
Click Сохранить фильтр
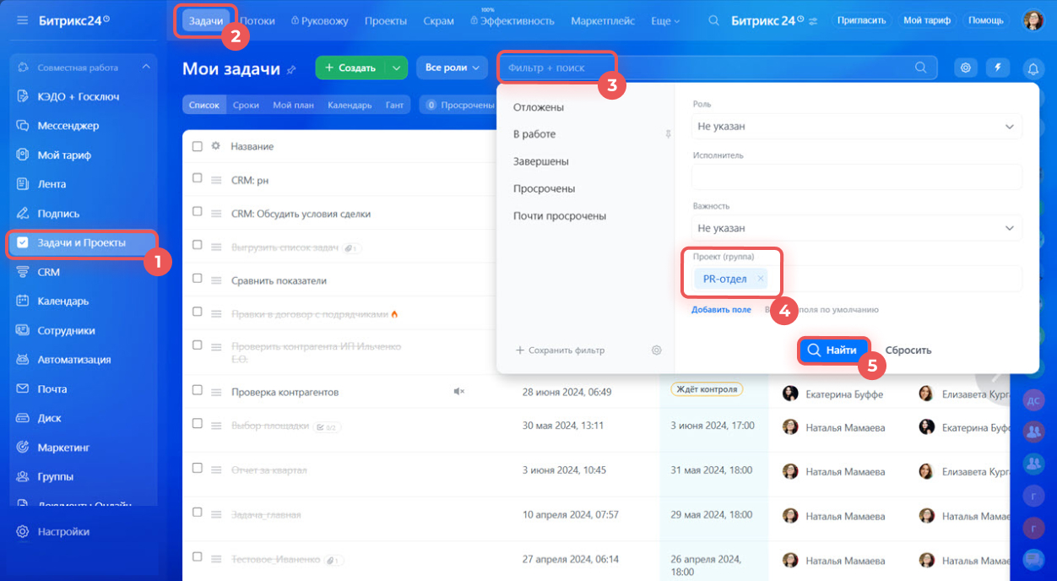561,350
